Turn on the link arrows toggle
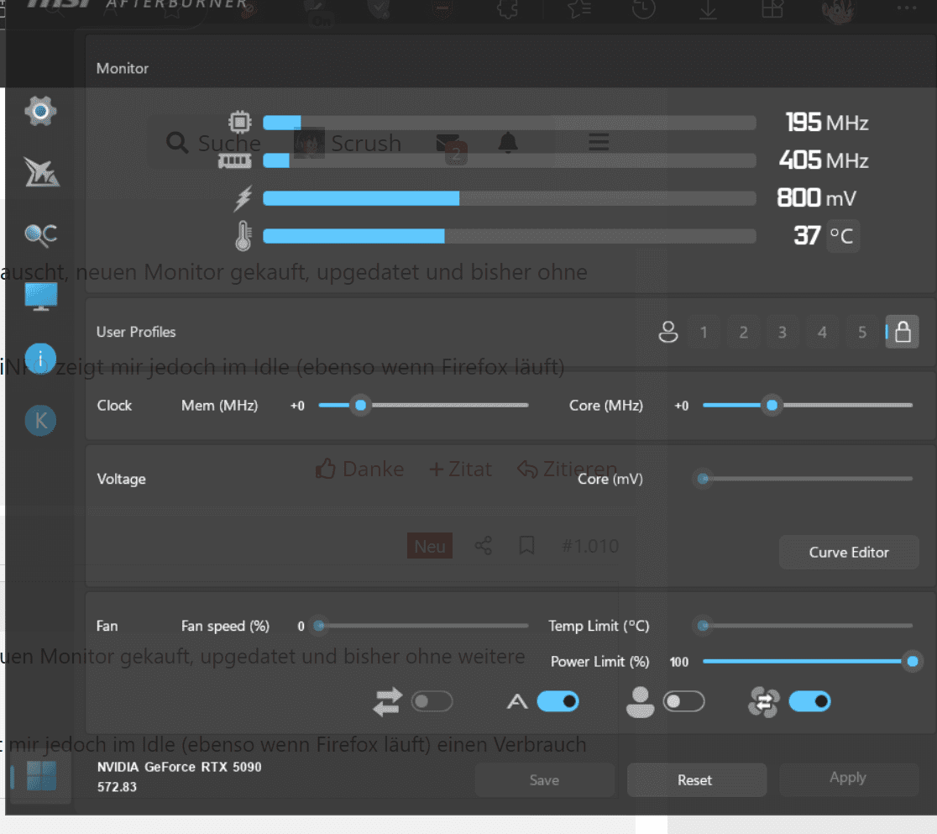 [432, 701]
